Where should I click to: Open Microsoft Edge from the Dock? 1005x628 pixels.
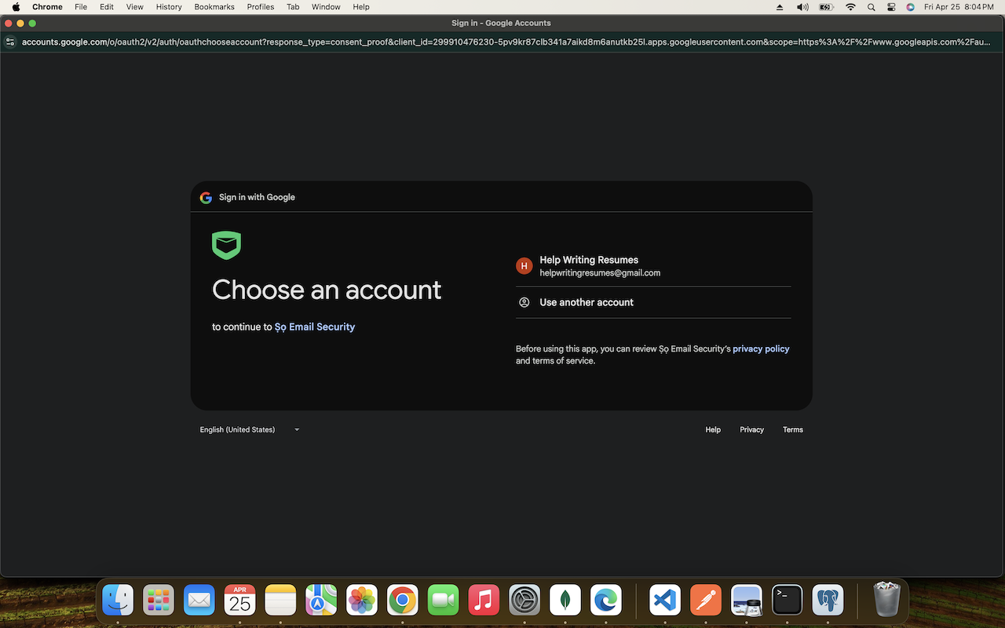point(606,601)
